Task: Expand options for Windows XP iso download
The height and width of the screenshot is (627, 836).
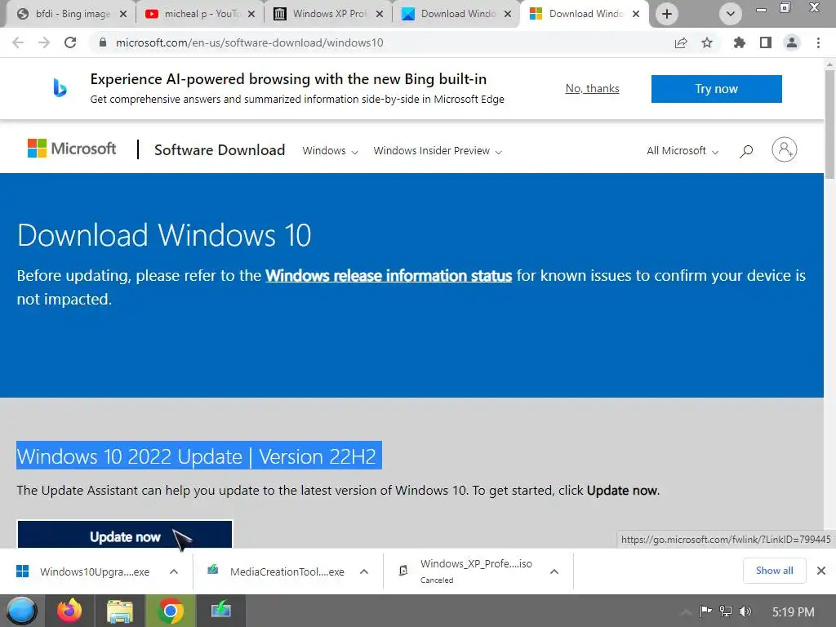Action: click(x=554, y=571)
